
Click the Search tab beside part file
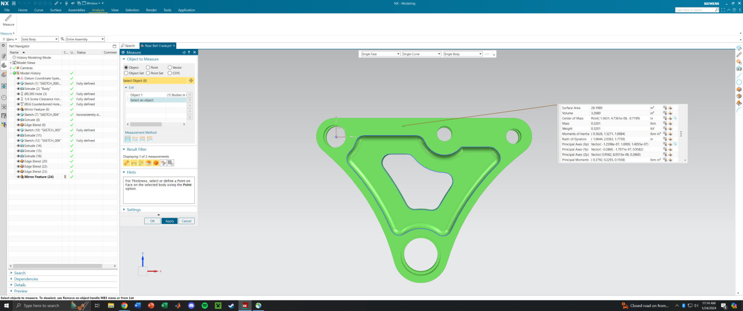coord(128,46)
